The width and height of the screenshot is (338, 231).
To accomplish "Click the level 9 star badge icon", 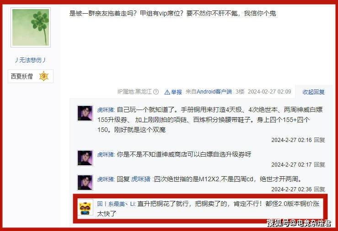I will (x=44, y=76).
